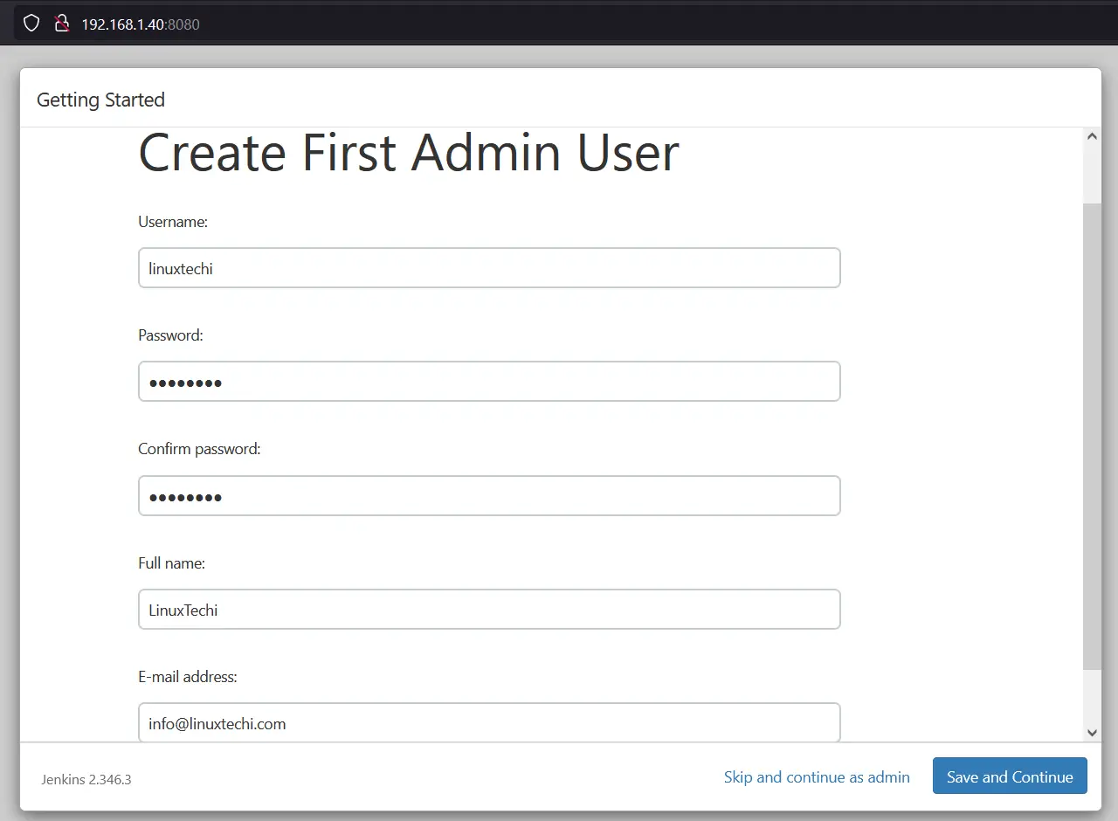Click the Full name label
The image size is (1118, 821).
tap(171, 563)
